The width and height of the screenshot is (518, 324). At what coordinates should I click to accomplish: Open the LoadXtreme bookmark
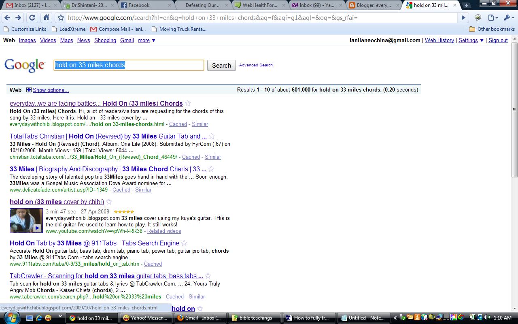(x=68, y=29)
